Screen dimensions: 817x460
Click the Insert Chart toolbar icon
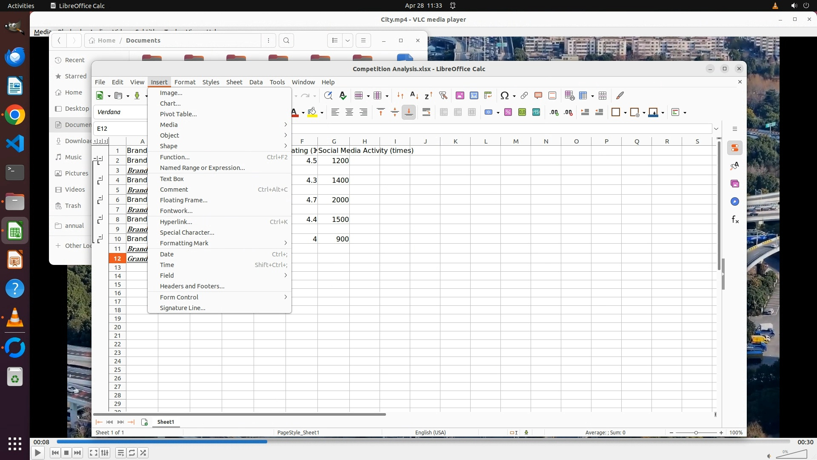474,95
